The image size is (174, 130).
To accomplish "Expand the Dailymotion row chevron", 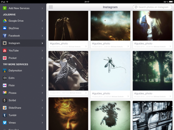I will (42, 70).
